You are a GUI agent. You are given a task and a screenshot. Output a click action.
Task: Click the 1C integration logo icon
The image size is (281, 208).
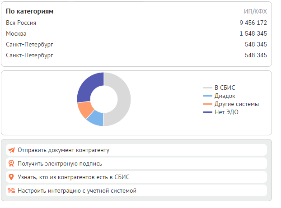11,190
